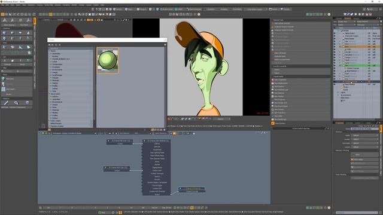
Task: Expand the Environments group in Shader Tree
Action: coord(338,95)
